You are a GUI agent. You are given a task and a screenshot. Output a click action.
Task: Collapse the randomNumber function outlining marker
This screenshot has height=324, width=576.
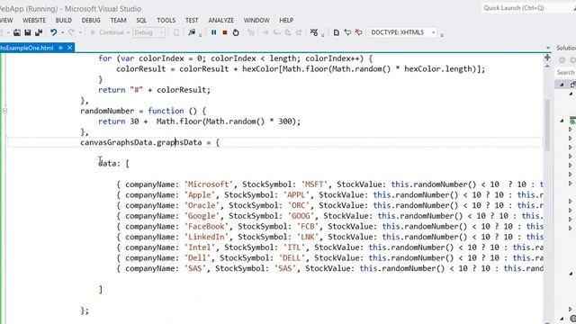coord(4,111)
